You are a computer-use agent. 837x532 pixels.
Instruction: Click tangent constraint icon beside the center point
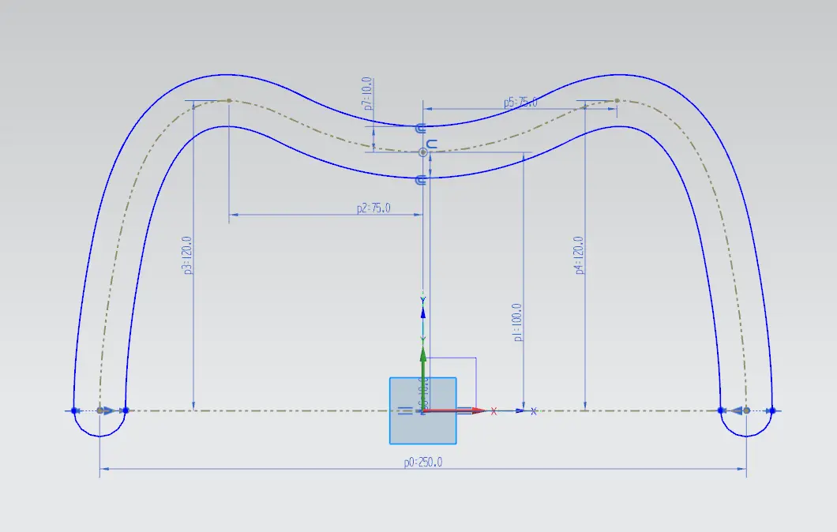coord(433,144)
